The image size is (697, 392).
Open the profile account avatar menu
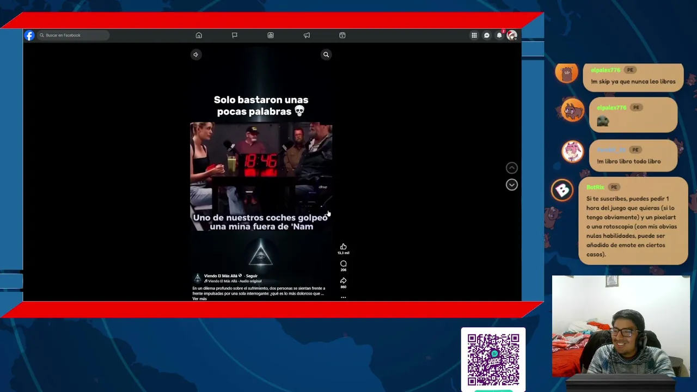512,35
